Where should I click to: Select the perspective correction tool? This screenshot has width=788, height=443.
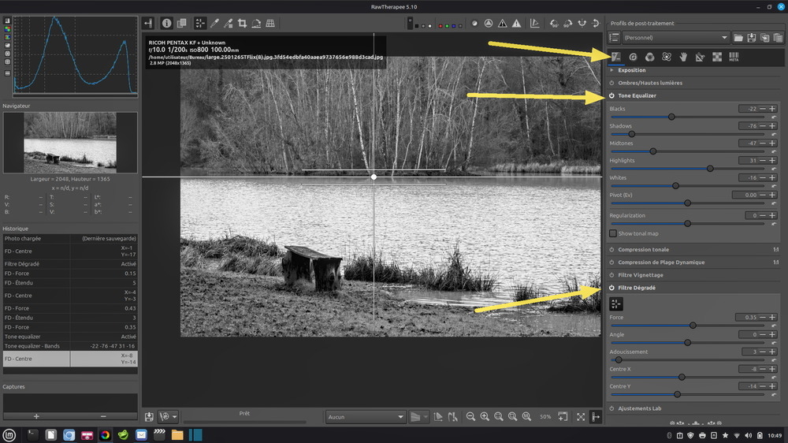[x=270, y=23]
